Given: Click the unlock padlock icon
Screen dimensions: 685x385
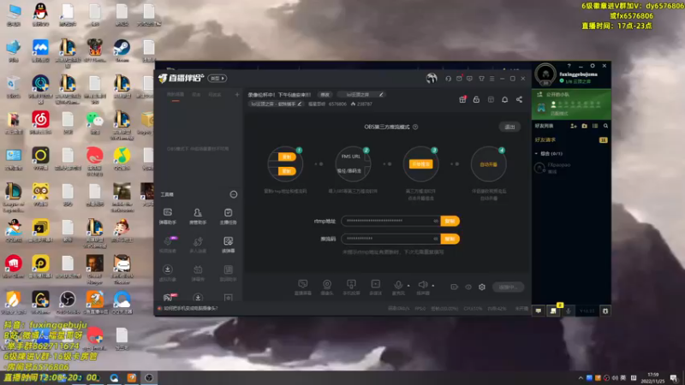Looking at the screenshot, I should pos(476,99).
